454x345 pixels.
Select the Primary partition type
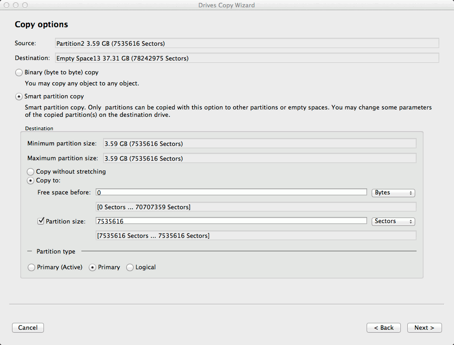point(92,267)
